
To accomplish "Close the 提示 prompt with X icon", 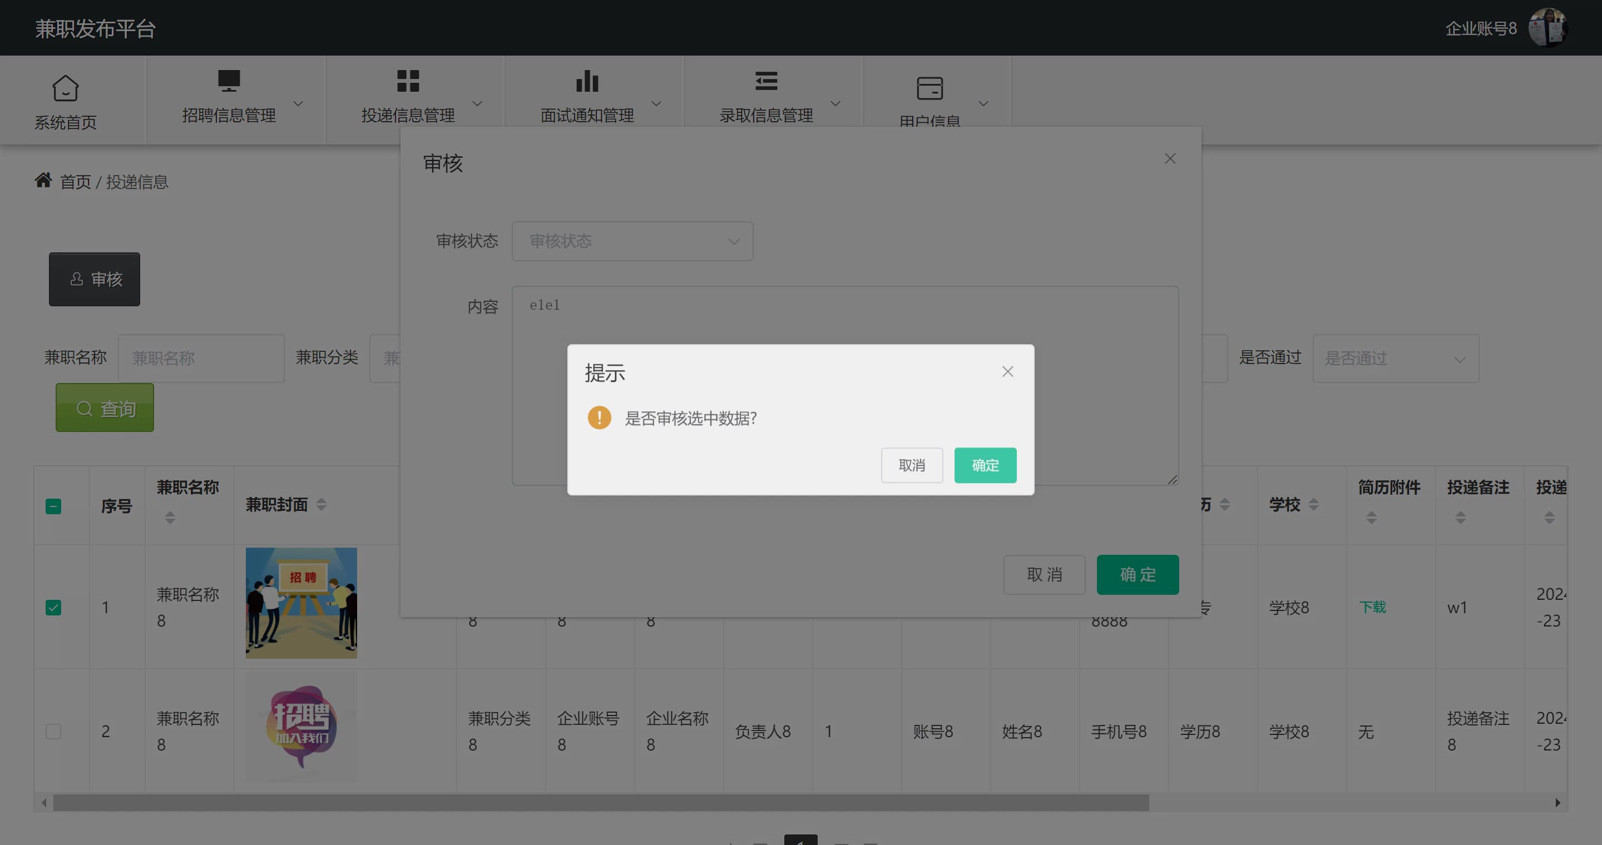I will click(x=1007, y=371).
